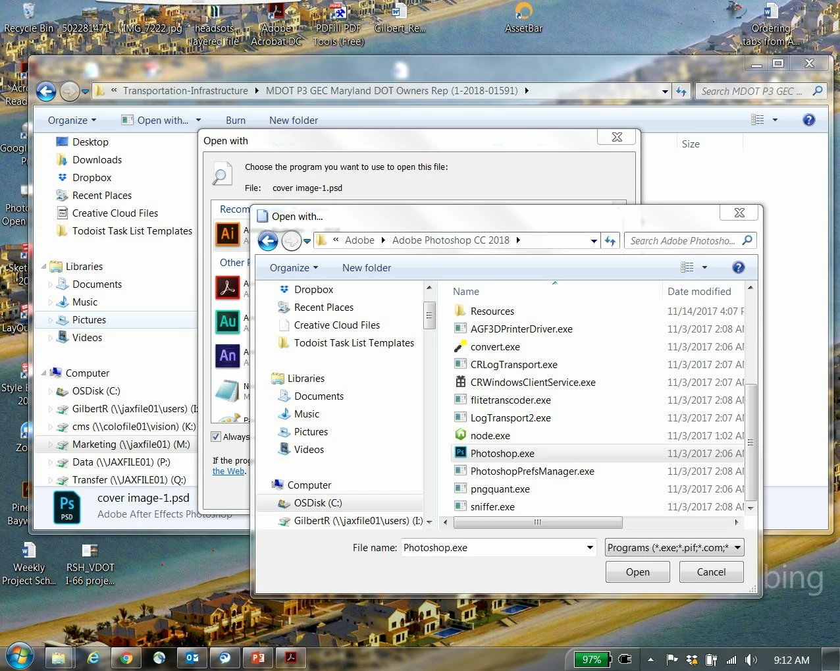Click Transportation-Infrastructure in Explorer breadcrumb

pos(185,91)
